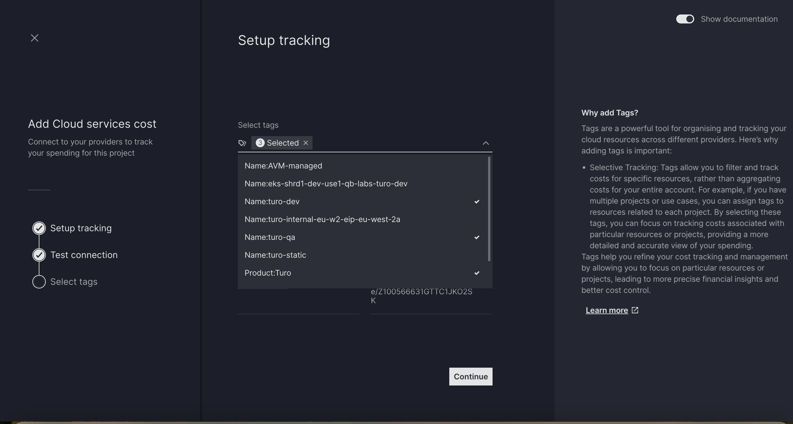Click the checkmark icon on Setup tracking step
This screenshot has width=793, height=424.
[39, 228]
